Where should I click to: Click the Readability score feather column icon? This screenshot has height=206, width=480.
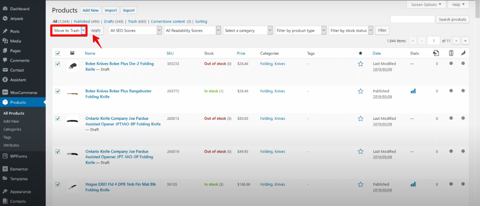463,53
